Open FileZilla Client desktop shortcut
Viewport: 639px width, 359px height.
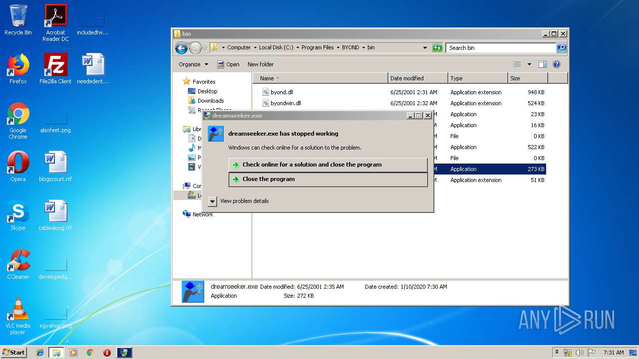coord(55,69)
